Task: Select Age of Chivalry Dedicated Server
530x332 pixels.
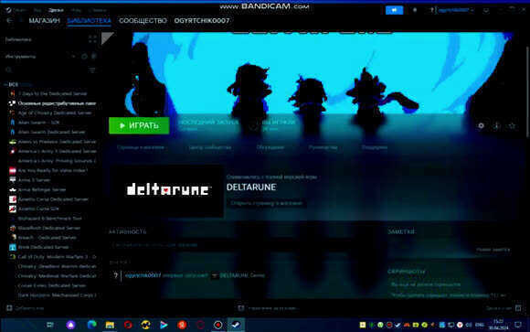Action: [x=52, y=112]
